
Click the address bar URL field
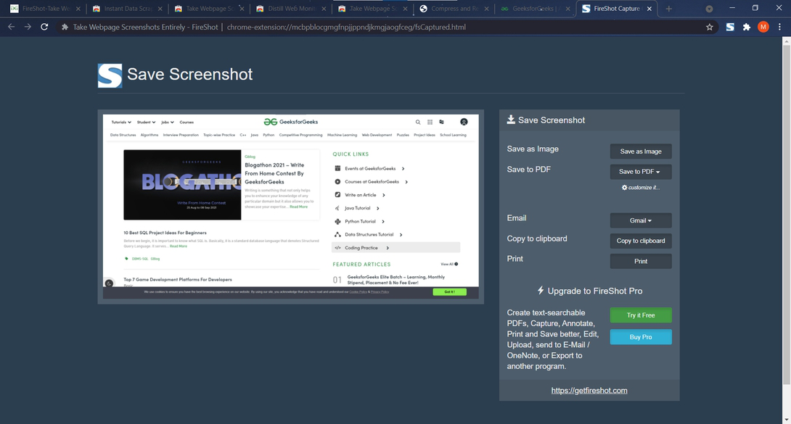click(383, 28)
